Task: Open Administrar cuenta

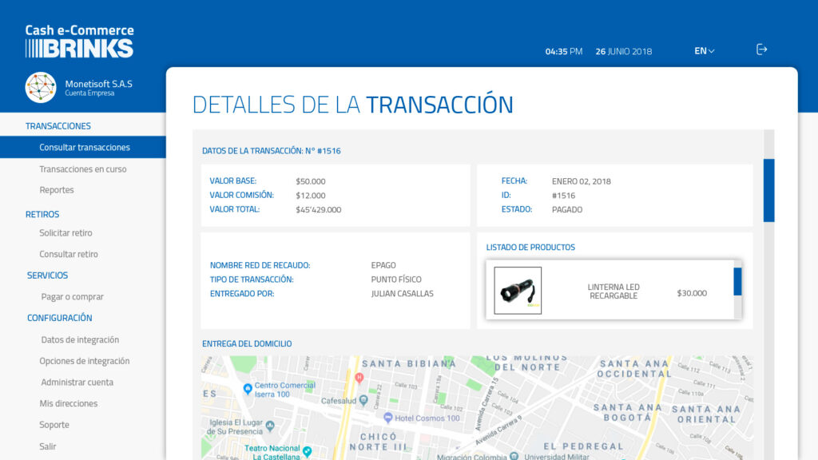Action: pos(77,383)
